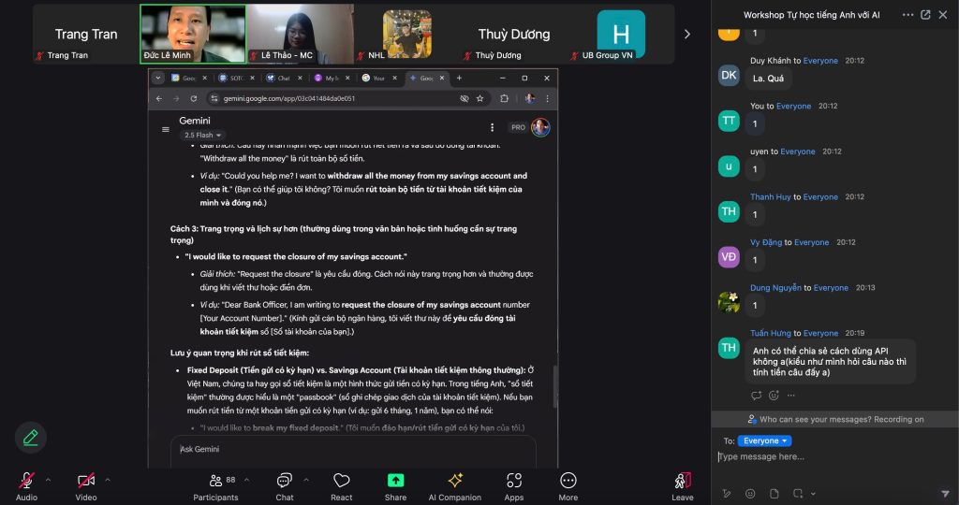959x505 pixels.
Task: Take a screenshot from chat toolbar
Action: point(798,494)
